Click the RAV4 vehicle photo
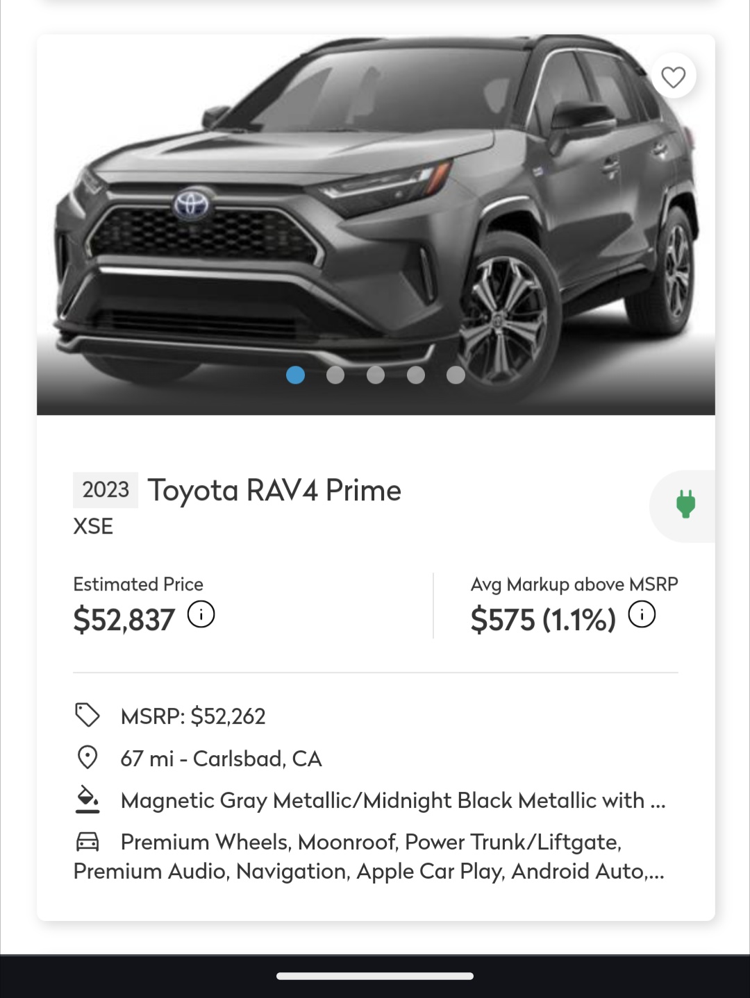 click(x=375, y=222)
